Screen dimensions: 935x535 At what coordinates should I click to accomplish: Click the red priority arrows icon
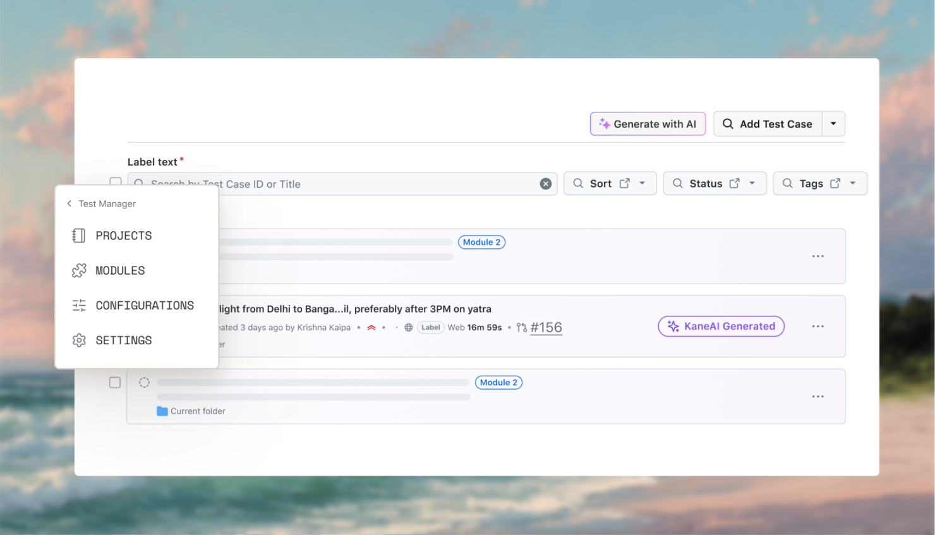[x=371, y=327]
